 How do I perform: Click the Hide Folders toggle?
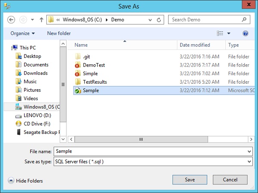pos(26,181)
